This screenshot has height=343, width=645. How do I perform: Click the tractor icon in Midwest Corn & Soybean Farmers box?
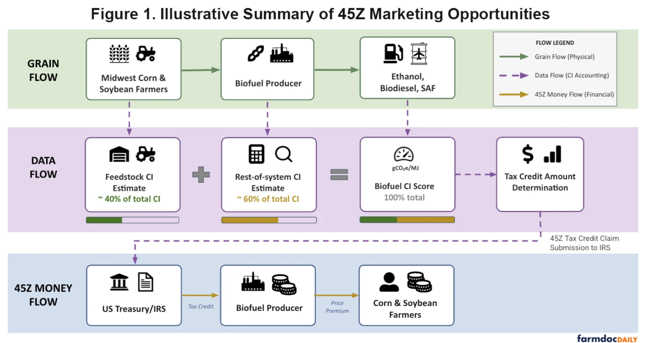[x=146, y=53]
